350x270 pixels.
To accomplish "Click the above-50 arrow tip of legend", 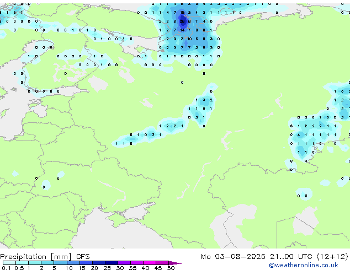I will (x=175, y=263).
